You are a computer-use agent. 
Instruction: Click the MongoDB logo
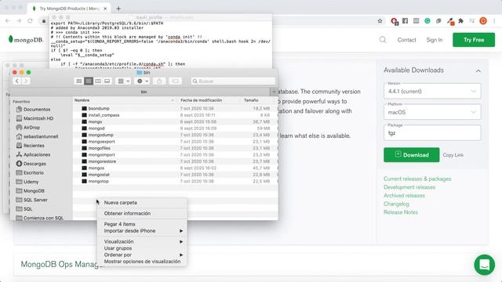click(26, 40)
